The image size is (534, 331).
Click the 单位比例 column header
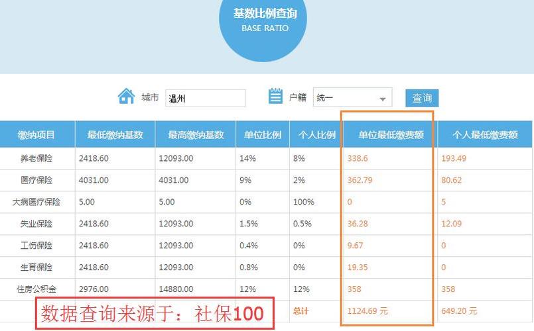[263, 134]
